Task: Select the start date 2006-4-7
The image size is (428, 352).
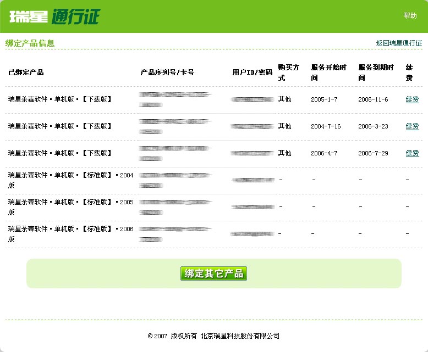Action: point(324,153)
